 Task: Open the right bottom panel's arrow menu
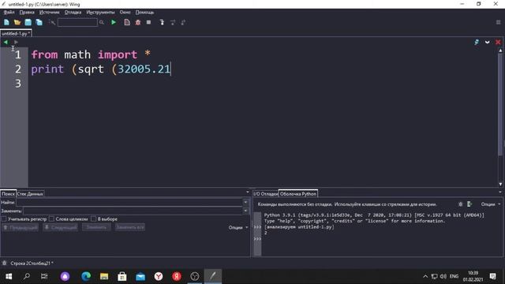point(500,192)
